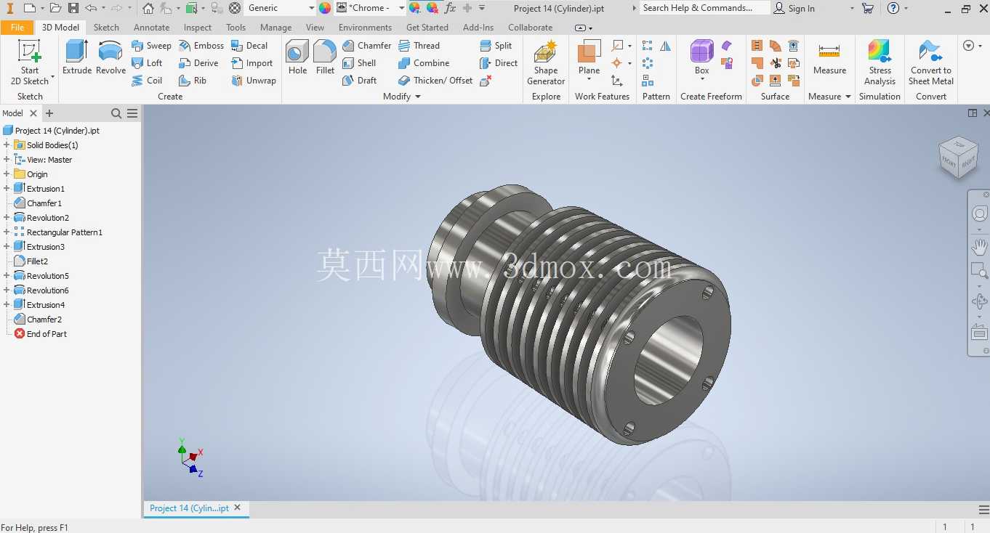Activate the Fillet tool

click(x=325, y=58)
